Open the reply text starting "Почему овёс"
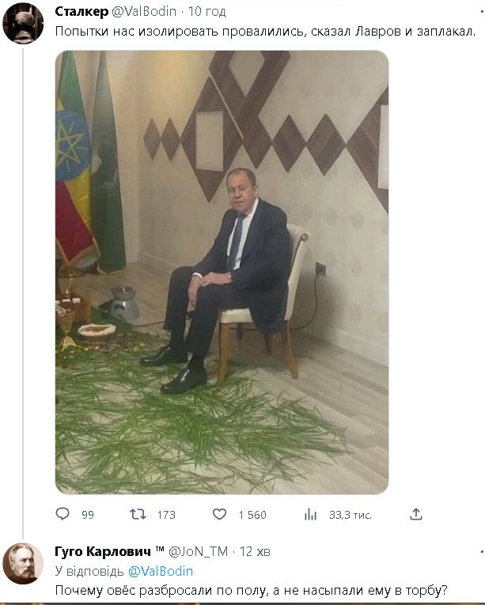Viewport: 485px width, 605px height. pyautogui.click(x=251, y=590)
